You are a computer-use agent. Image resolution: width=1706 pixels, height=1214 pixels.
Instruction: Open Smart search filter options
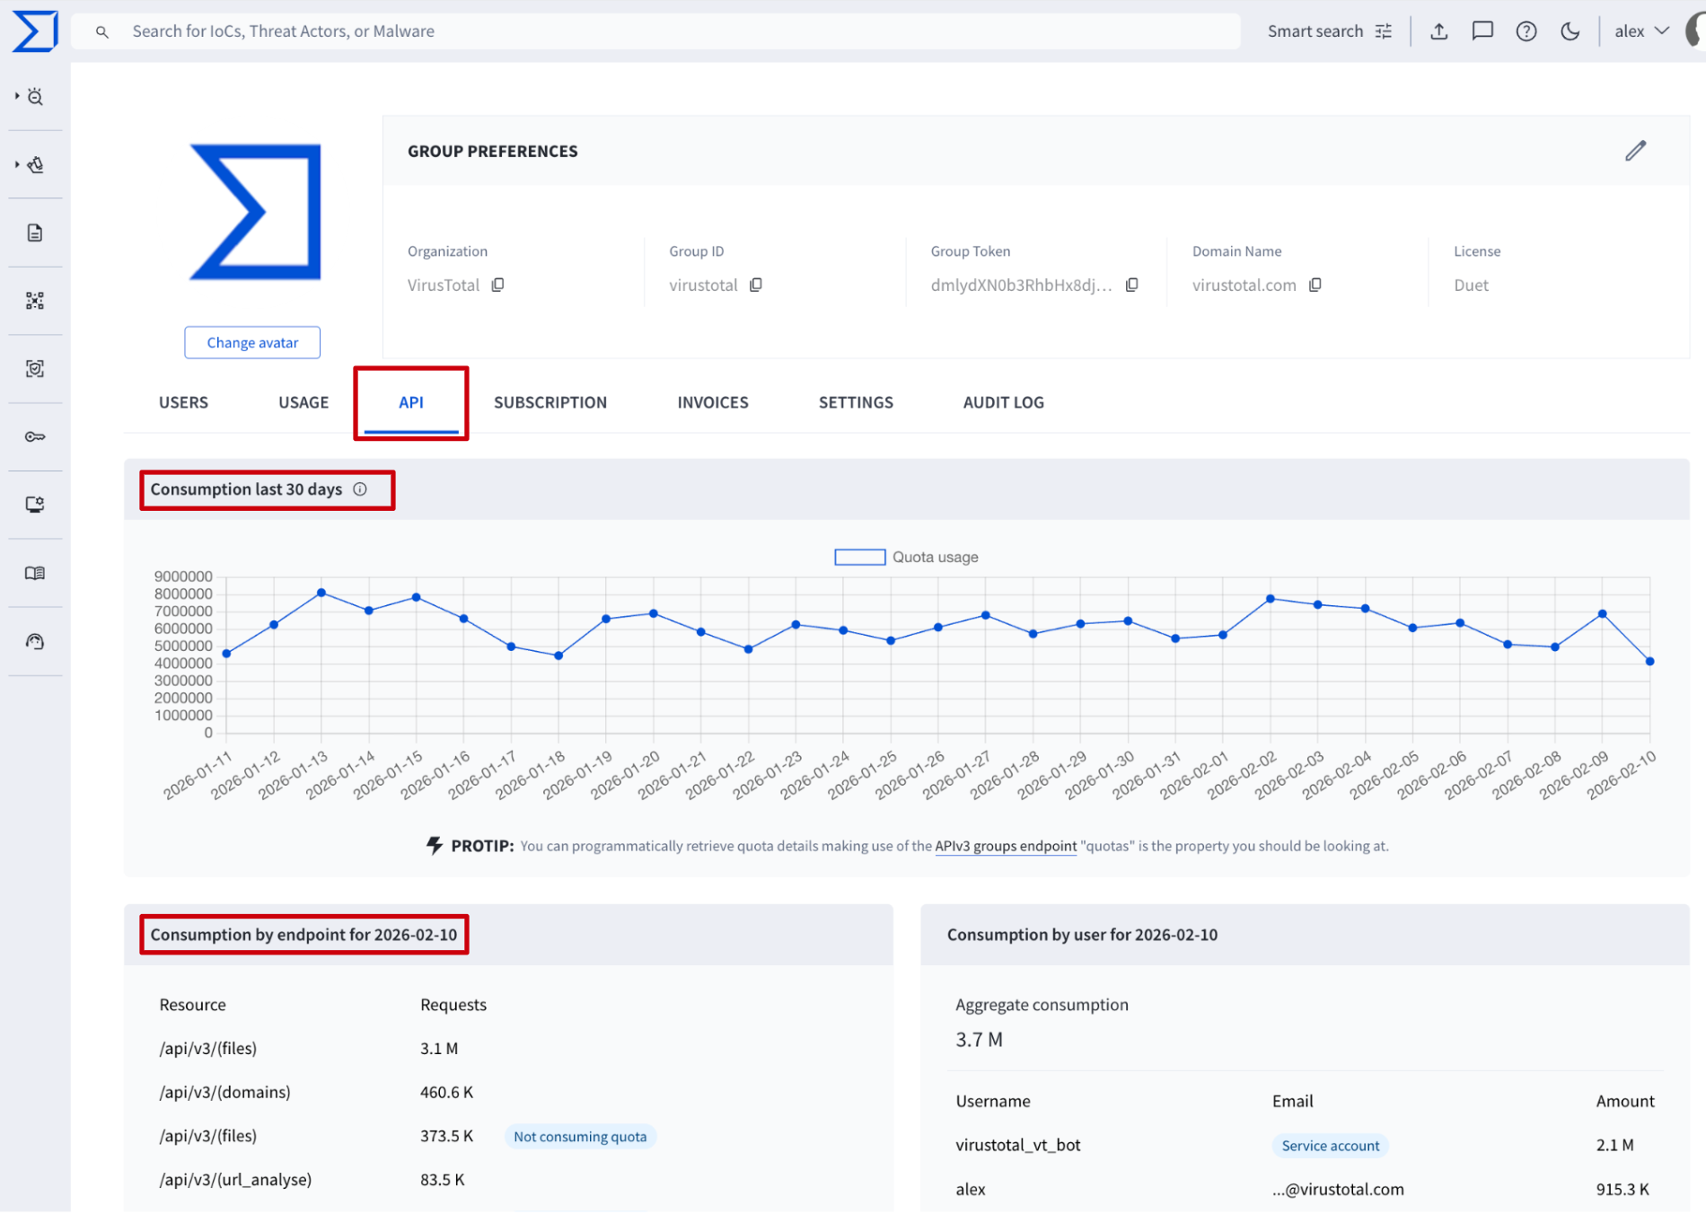1383,31
